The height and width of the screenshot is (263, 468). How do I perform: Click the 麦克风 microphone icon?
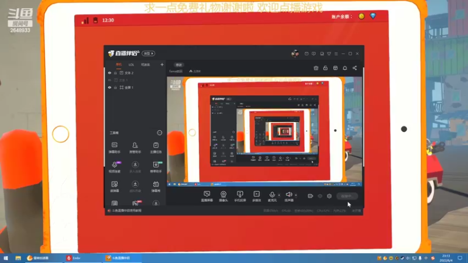point(272,195)
